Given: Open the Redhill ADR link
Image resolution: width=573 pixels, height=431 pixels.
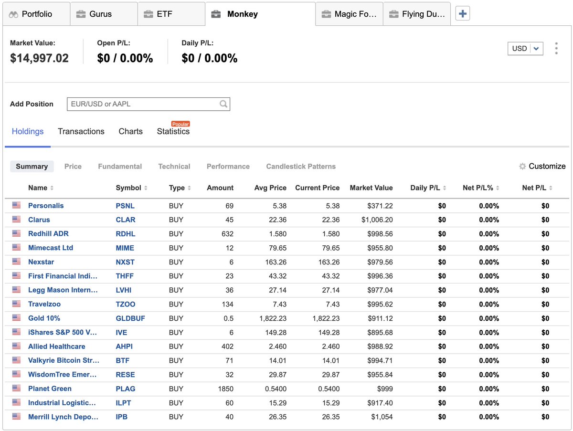Looking at the screenshot, I should 48,234.
